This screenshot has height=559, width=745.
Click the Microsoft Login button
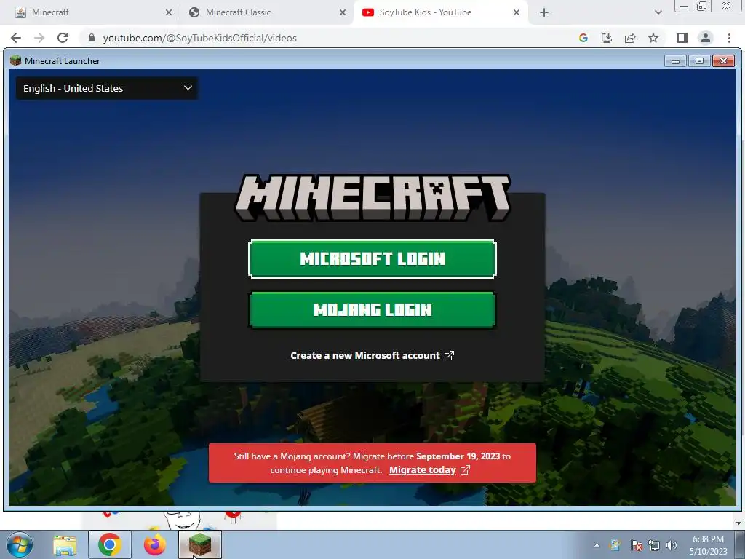372,259
